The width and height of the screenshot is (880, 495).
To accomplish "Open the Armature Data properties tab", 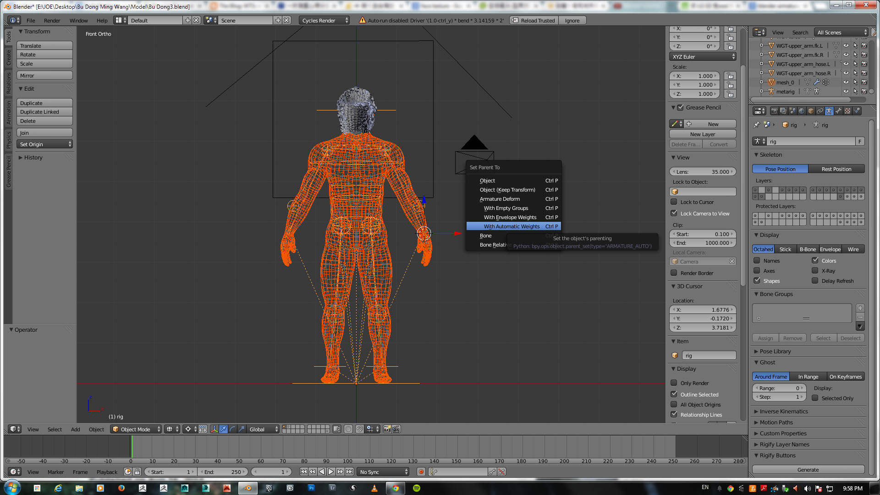I will coord(829,111).
